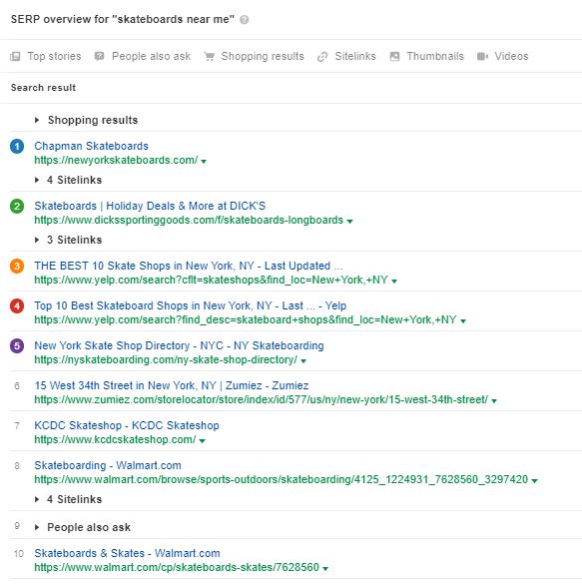Click the dickssportinggoods.com skateboards-longboards URL

pyautogui.click(x=189, y=220)
